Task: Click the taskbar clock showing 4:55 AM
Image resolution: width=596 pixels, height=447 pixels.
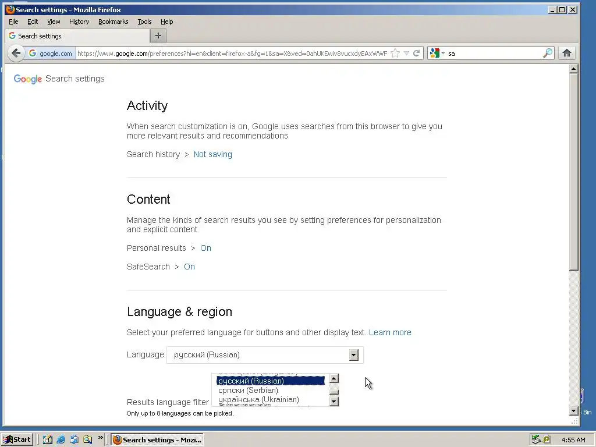Action: (x=573, y=440)
